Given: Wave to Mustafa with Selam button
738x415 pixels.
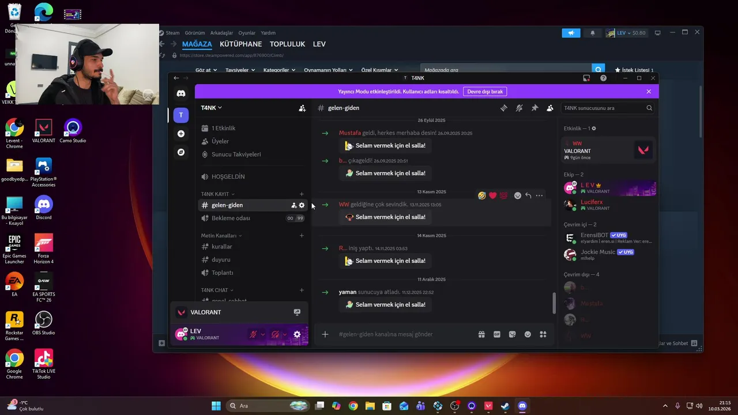Looking at the screenshot, I should [x=385, y=146].
